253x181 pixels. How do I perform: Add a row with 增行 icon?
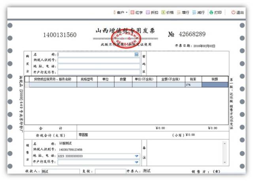[183, 13]
